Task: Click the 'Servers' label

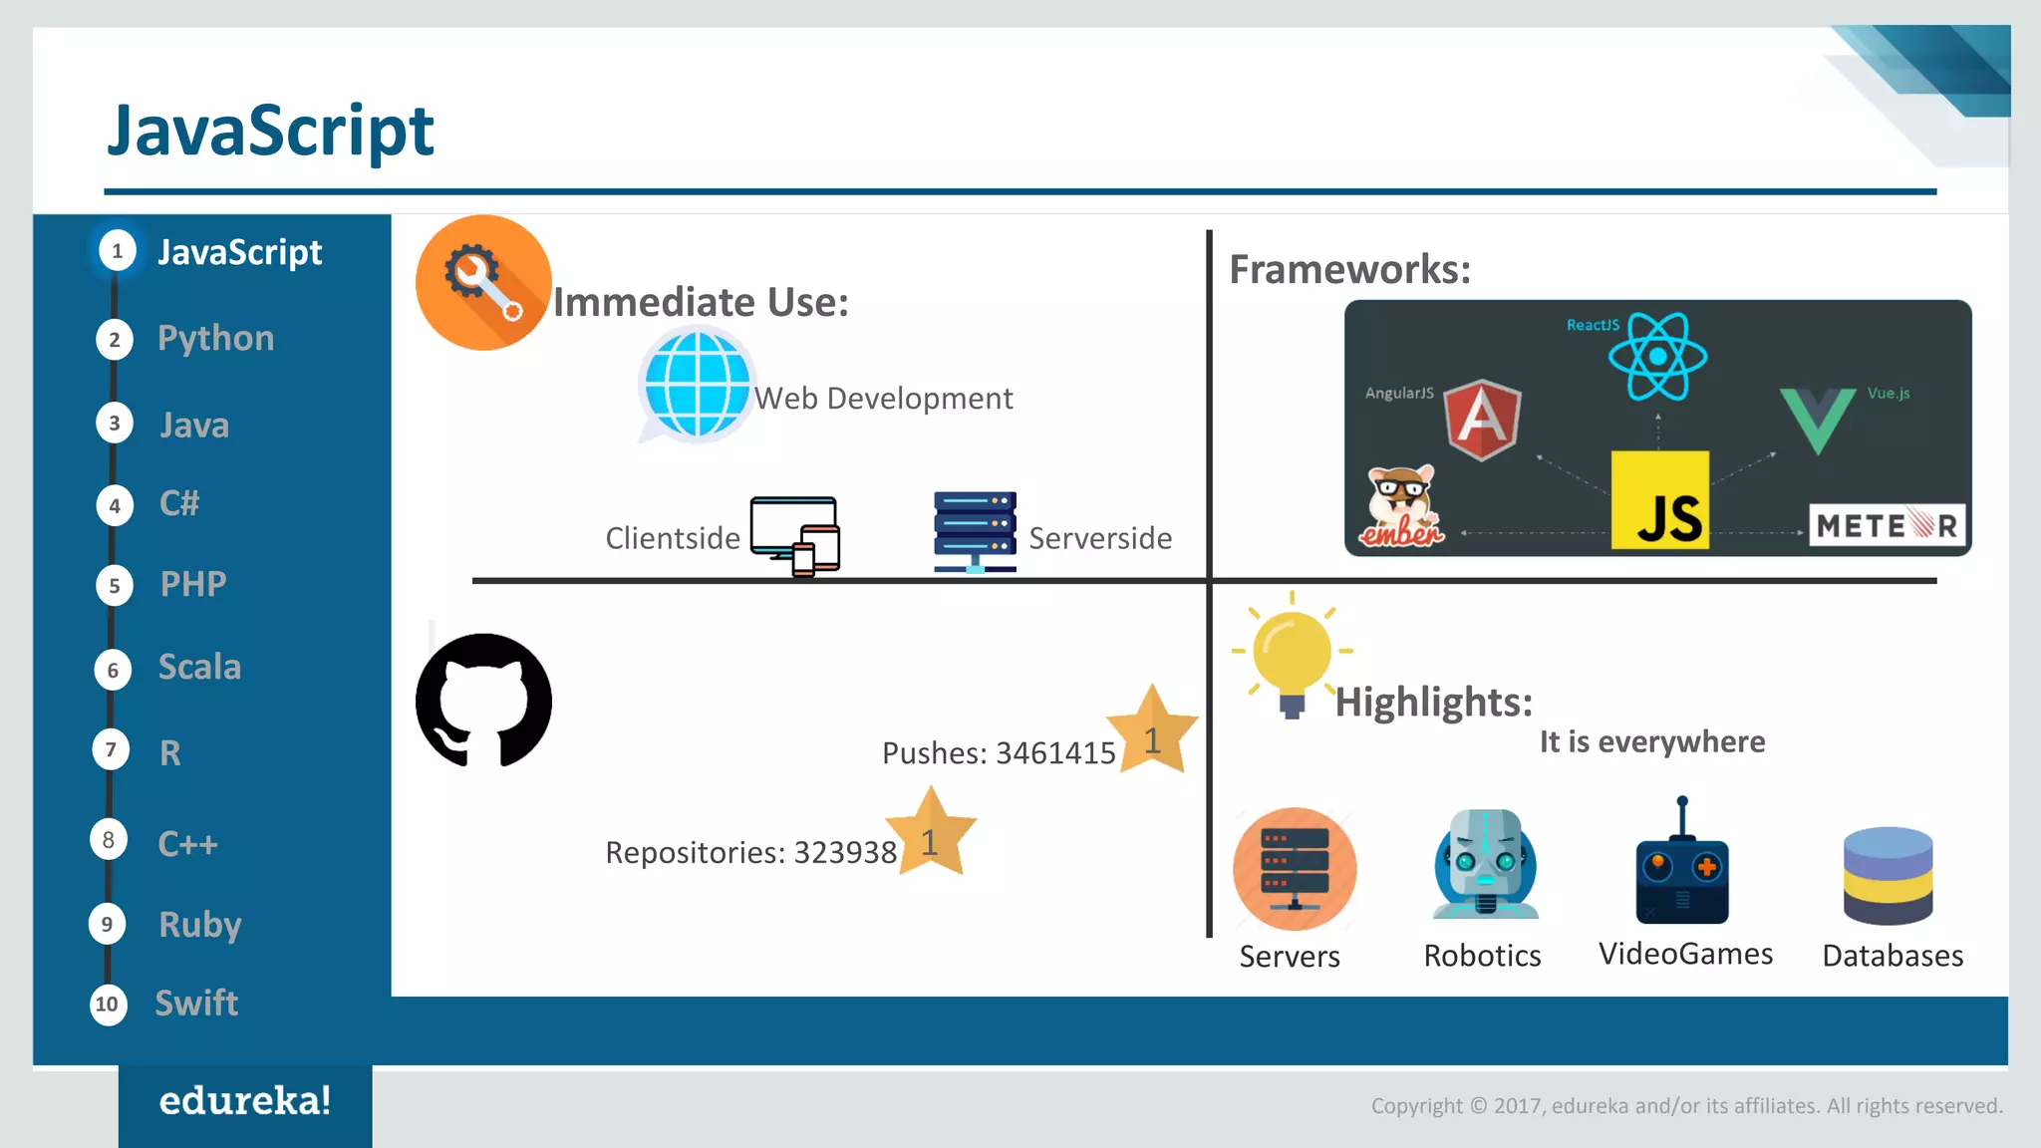Action: (1290, 957)
